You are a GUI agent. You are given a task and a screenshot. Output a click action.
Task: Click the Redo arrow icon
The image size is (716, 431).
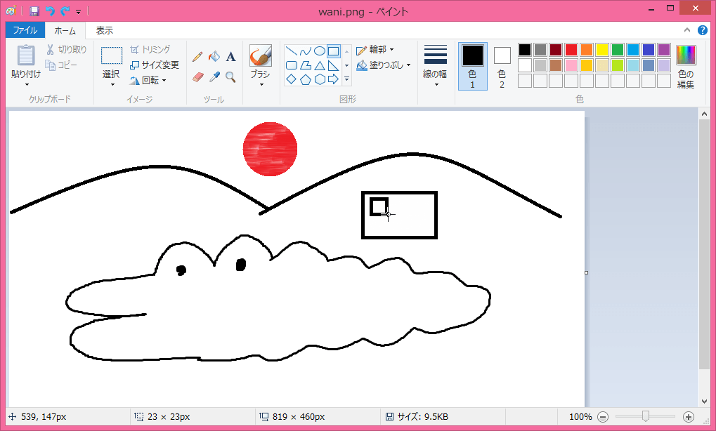tap(65, 11)
